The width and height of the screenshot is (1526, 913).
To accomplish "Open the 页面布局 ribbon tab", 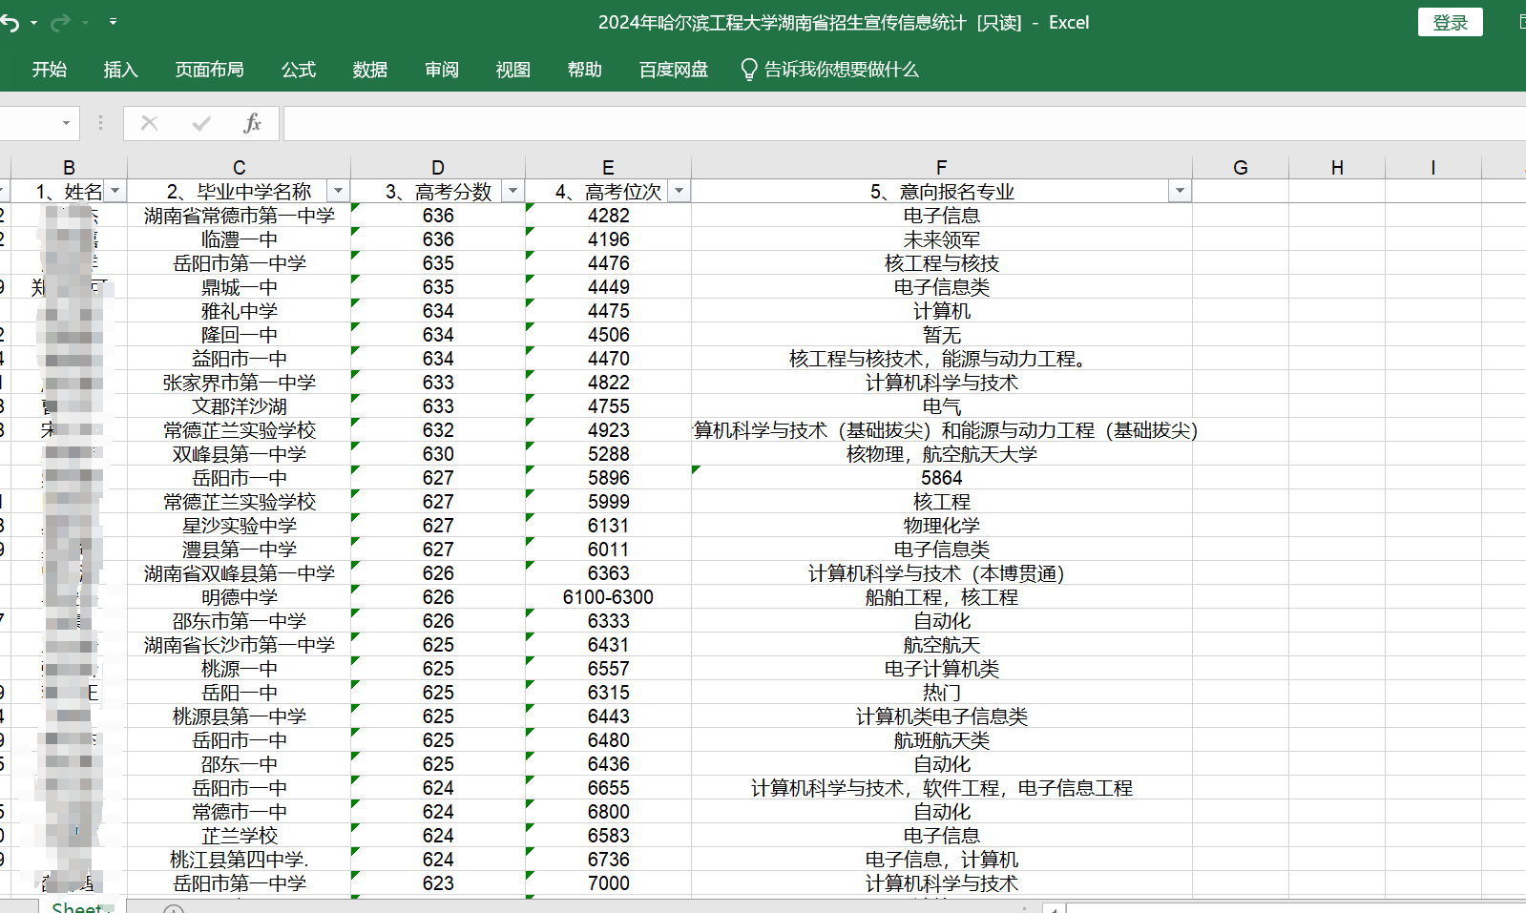I will click(209, 70).
